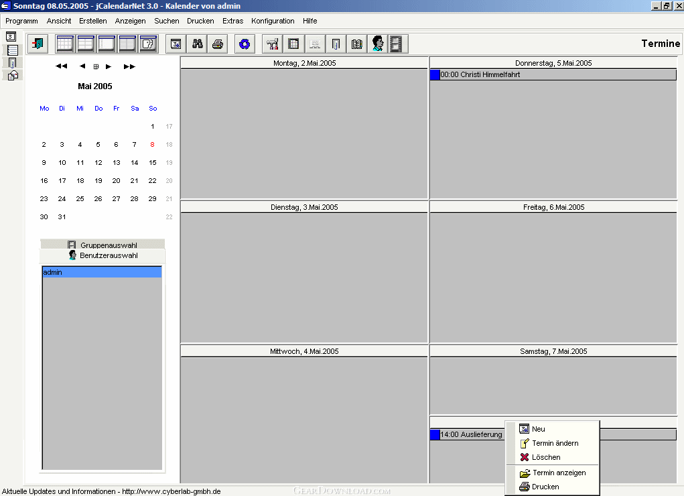Screen dimensions: 684x496
Task: Select the single day view icon
Action: [x=107, y=44]
